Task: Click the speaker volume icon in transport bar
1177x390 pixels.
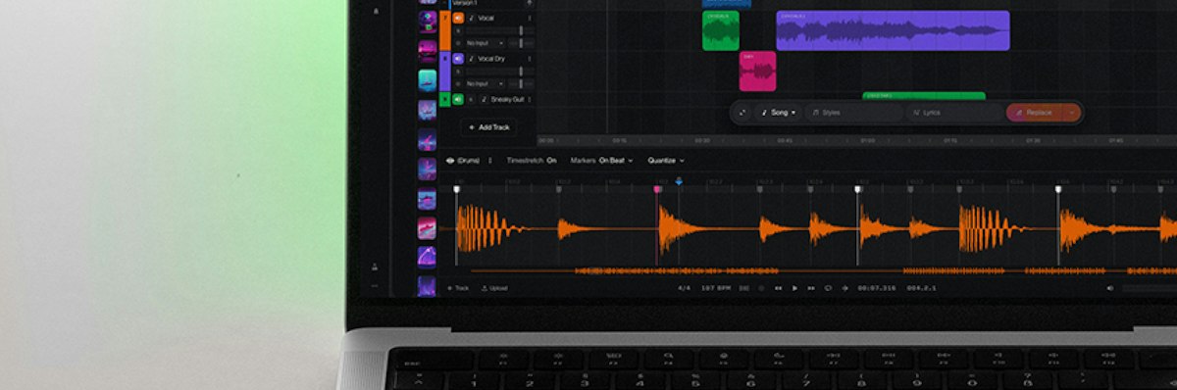Action: pos(1109,288)
